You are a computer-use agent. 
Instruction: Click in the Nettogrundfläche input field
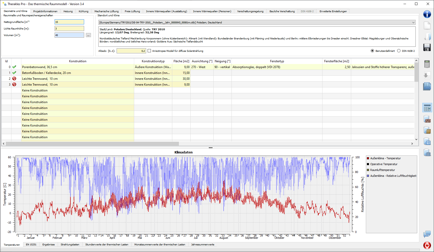tap(69, 22)
